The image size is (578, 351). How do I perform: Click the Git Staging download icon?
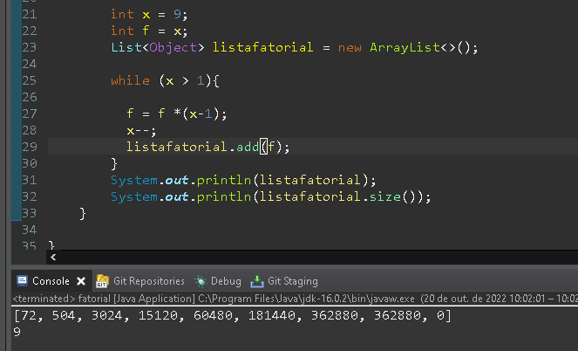257,281
